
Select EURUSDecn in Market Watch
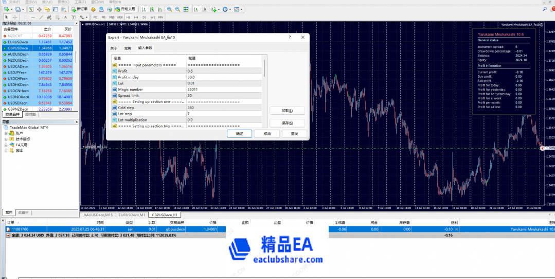click(x=38, y=42)
